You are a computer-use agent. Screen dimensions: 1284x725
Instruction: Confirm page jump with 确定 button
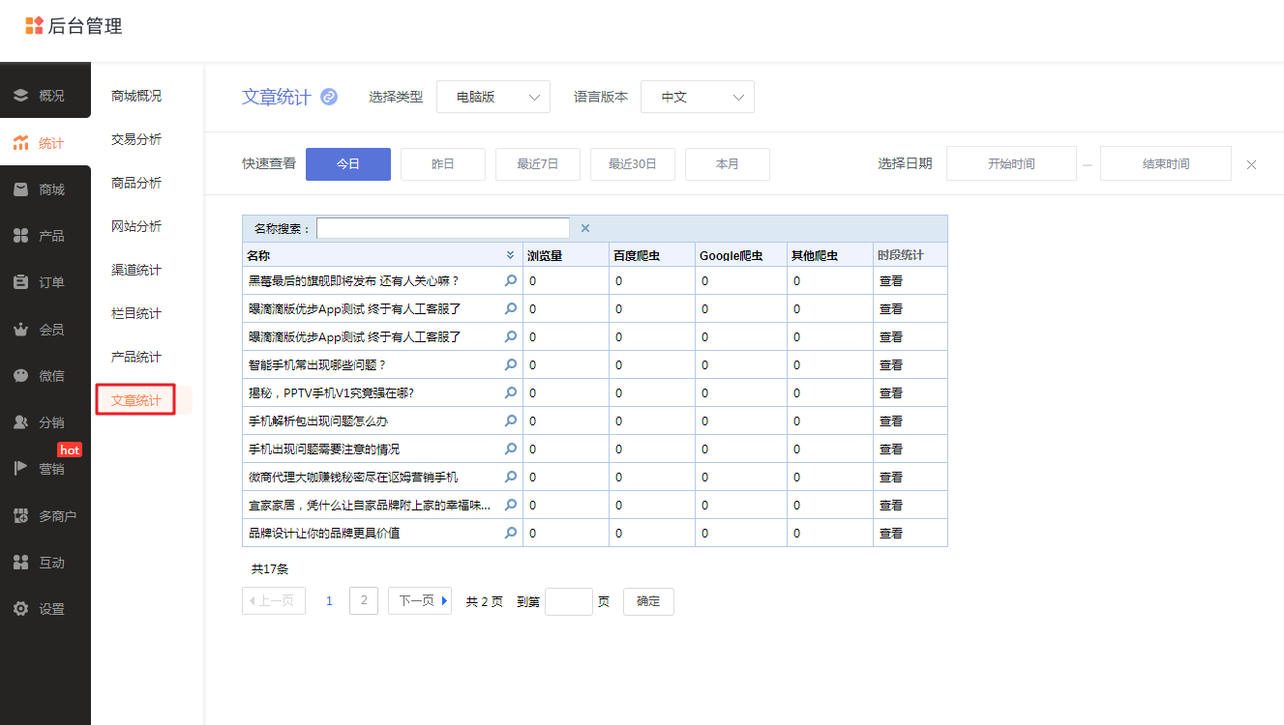point(648,601)
